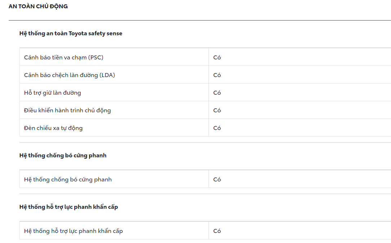The image size is (391, 243).
Task: Select 'Có' value for Hỗ trợ giữ làn đường
Action: pos(217,93)
